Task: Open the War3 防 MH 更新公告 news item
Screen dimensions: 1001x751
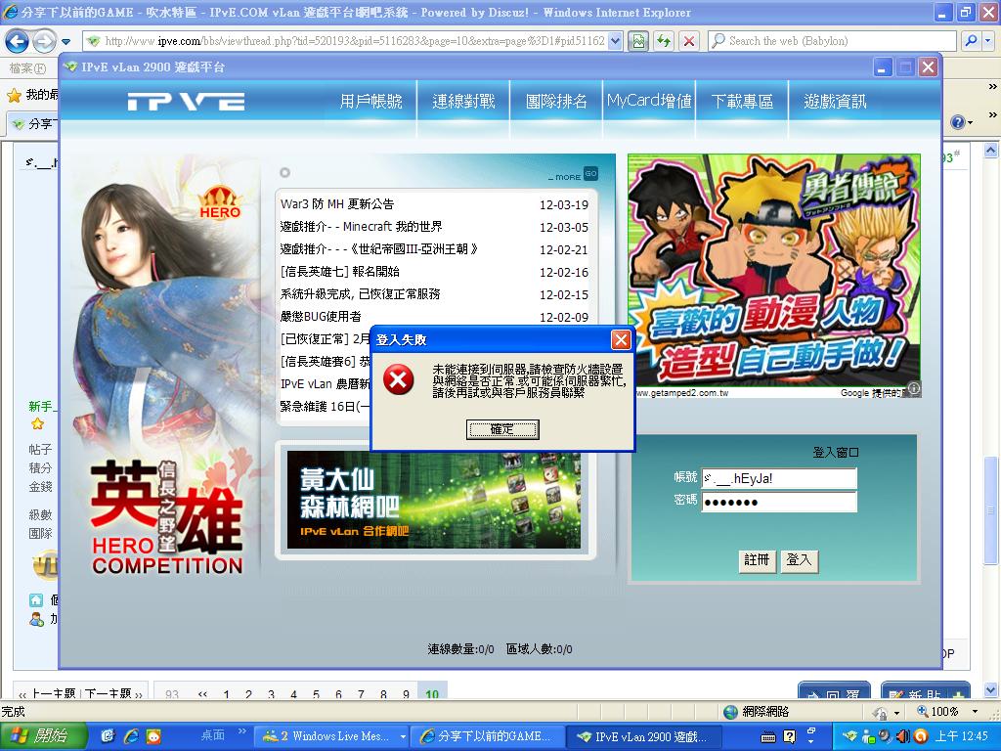Action: pos(337,204)
